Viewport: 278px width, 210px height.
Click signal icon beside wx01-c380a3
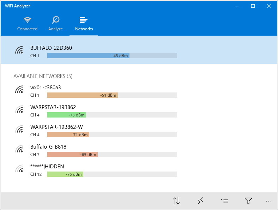click(19, 89)
